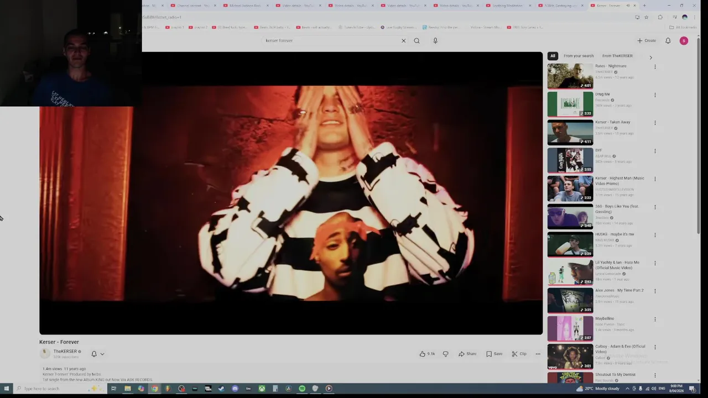This screenshot has width=708, height=398.
Task: Open '360 - Boys Like You (feat. Gossling)' title
Action: click(617, 209)
